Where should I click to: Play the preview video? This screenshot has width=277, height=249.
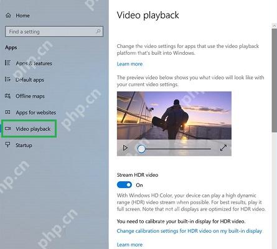(x=125, y=148)
